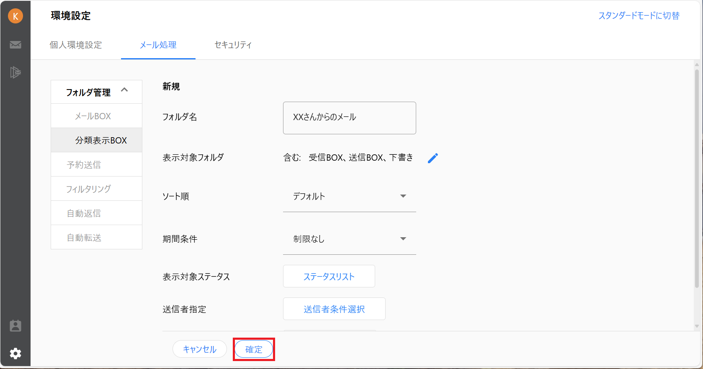This screenshot has width=703, height=369.
Task: Switch to the 個人環境設定 tab
Action: click(76, 45)
